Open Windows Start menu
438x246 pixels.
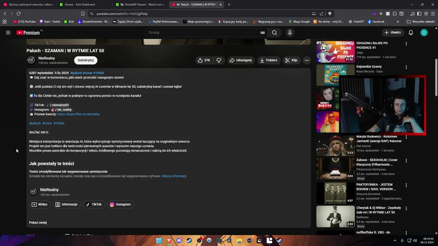(159, 241)
